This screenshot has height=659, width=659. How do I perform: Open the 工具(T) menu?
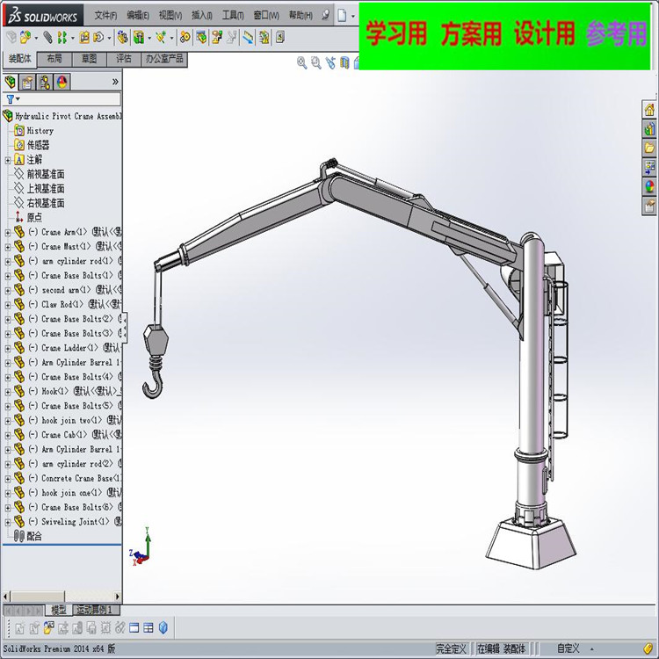point(233,16)
